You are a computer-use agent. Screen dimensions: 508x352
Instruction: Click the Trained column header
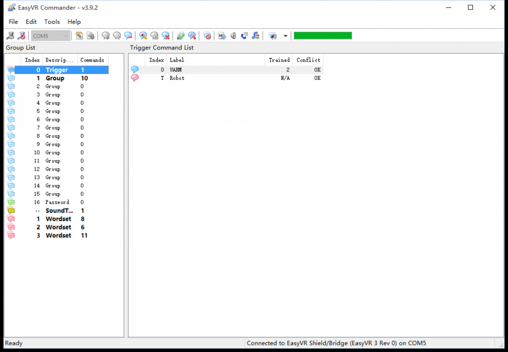point(279,60)
